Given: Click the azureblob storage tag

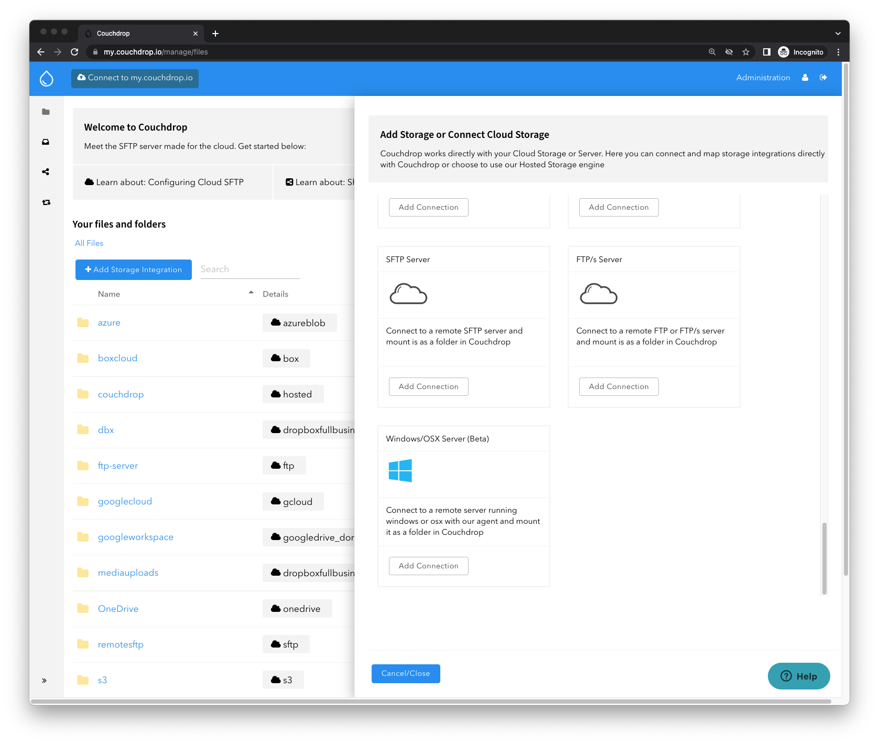Looking at the screenshot, I should click(299, 323).
